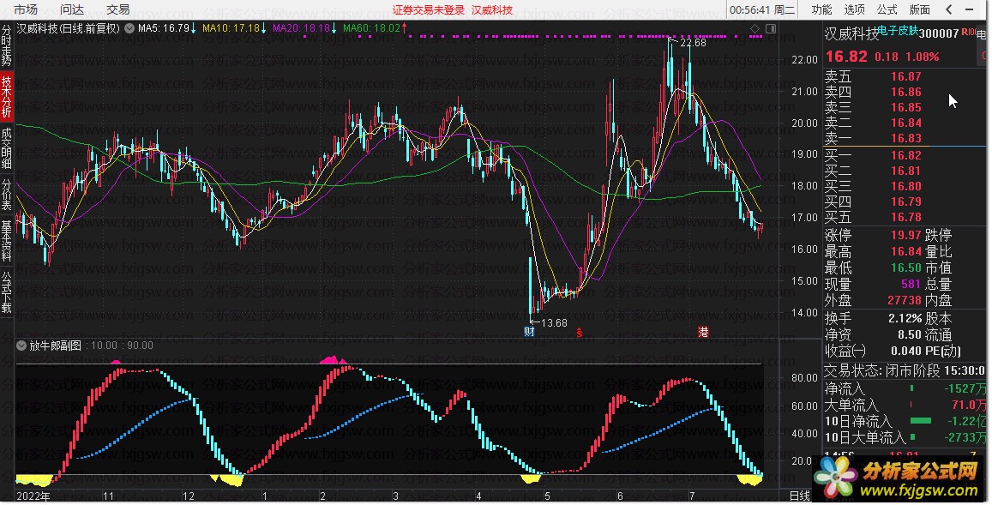
Task: Open the 市场 menu
Action: coord(26,9)
